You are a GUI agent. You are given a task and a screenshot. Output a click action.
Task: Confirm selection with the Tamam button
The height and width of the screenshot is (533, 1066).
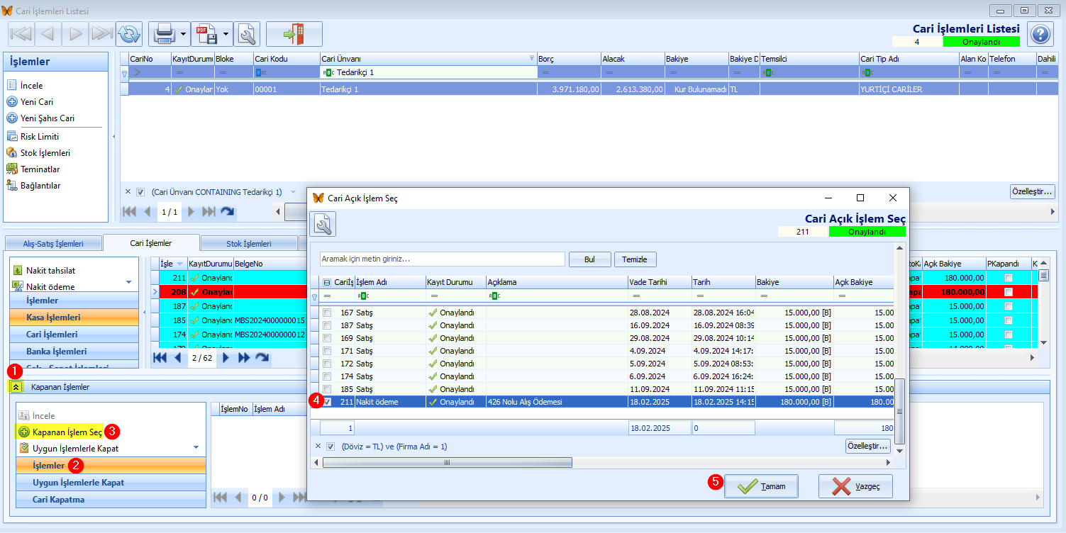[761, 486]
